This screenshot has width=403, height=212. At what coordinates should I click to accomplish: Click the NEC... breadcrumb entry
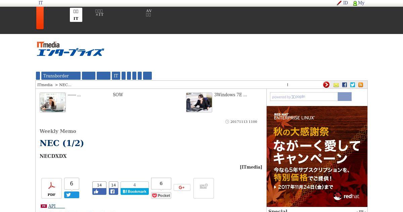[65, 85]
